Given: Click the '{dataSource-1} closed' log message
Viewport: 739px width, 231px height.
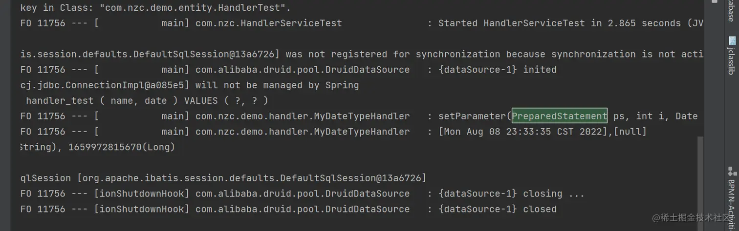Looking at the screenshot, I should tap(498, 209).
